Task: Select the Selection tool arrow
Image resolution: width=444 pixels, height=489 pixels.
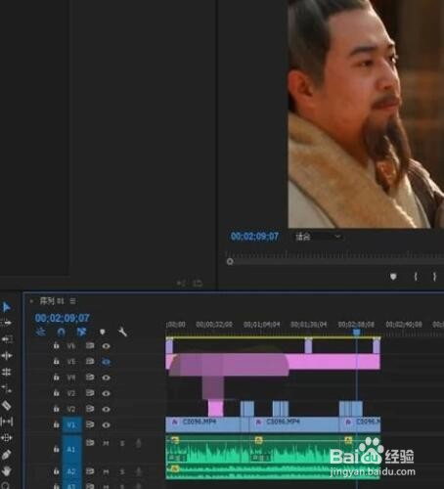Action: pyautogui.click(x=6, y=307)
